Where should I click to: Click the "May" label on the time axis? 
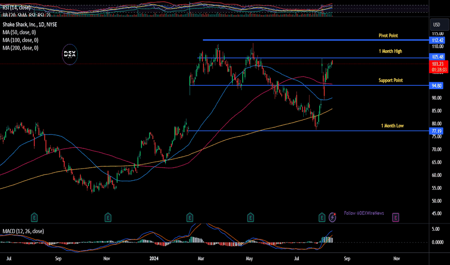tap(250, 259)
